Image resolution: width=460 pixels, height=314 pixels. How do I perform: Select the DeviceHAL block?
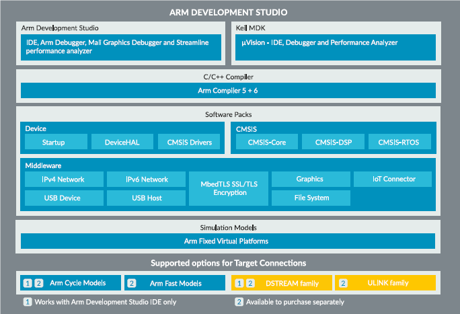tap(122, 142)
